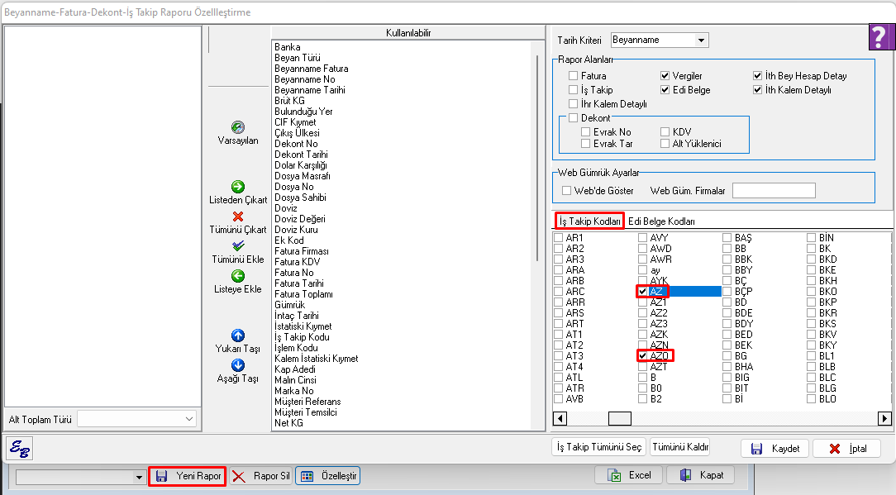Click the Özelleştir button
The height and width of the screenshot is (495, 896).
pyautogui.click(x=328, y=476)
